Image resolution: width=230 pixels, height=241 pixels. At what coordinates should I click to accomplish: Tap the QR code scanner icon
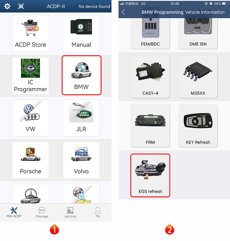pos(21,6)
